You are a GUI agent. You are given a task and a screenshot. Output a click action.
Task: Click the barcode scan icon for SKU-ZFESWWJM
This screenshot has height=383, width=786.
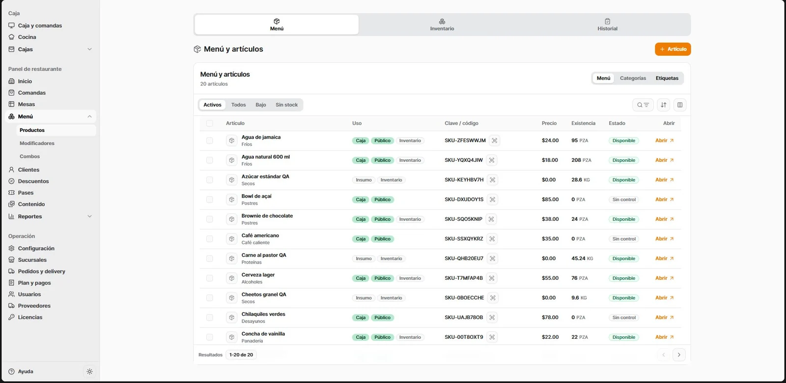(495, 141)
